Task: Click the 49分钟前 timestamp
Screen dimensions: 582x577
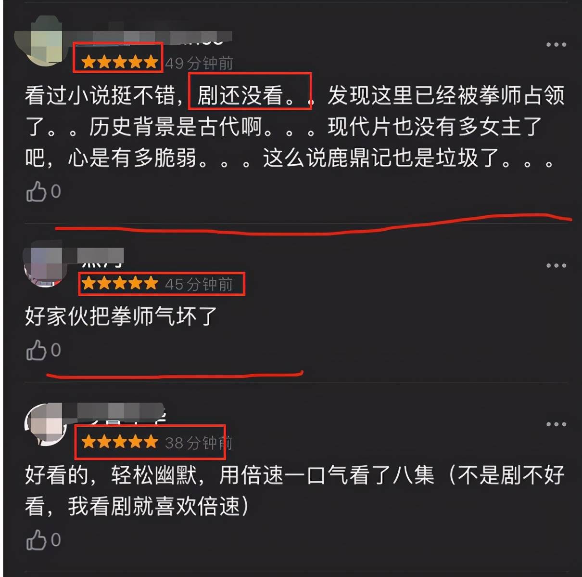Action: 199,63
